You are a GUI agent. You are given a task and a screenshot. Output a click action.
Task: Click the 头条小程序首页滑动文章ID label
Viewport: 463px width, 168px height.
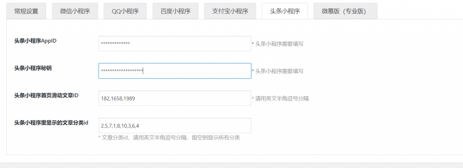coord(47,95)
